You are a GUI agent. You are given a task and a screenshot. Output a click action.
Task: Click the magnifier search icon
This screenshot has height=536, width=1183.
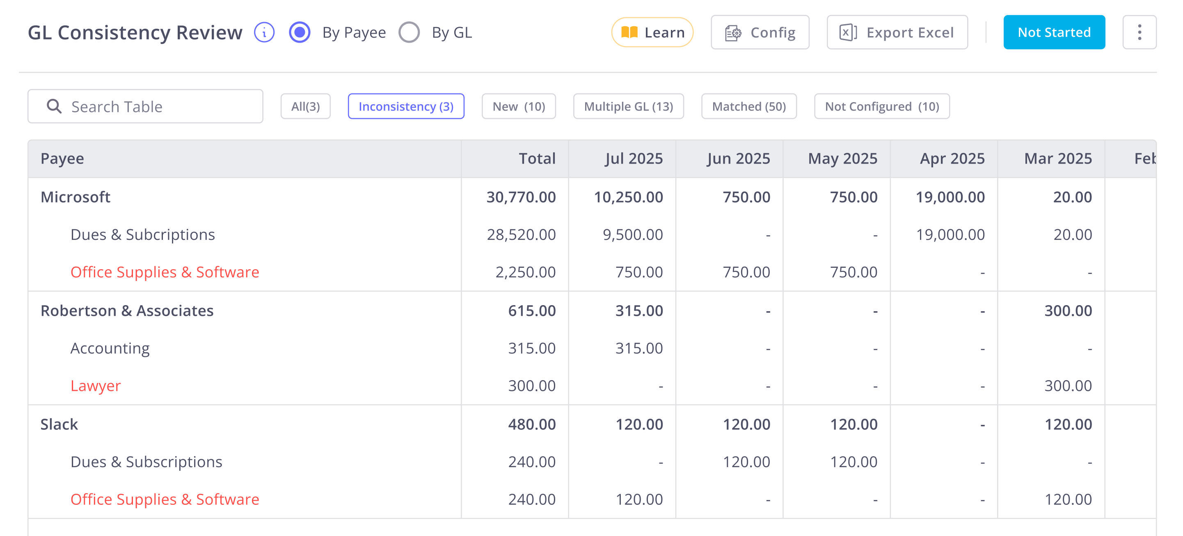click(x=54, y=107)
